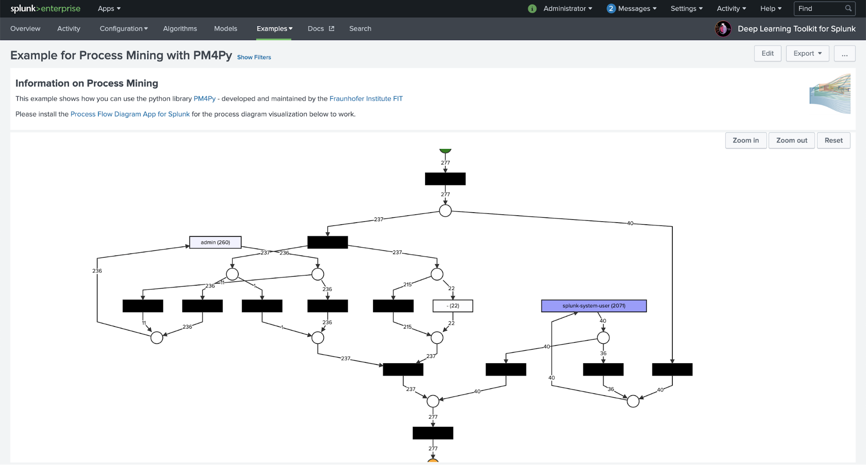Click the Show Filters link
This screenshot has width=866, height=465.
pyautogui.click(x=254, y=57)
